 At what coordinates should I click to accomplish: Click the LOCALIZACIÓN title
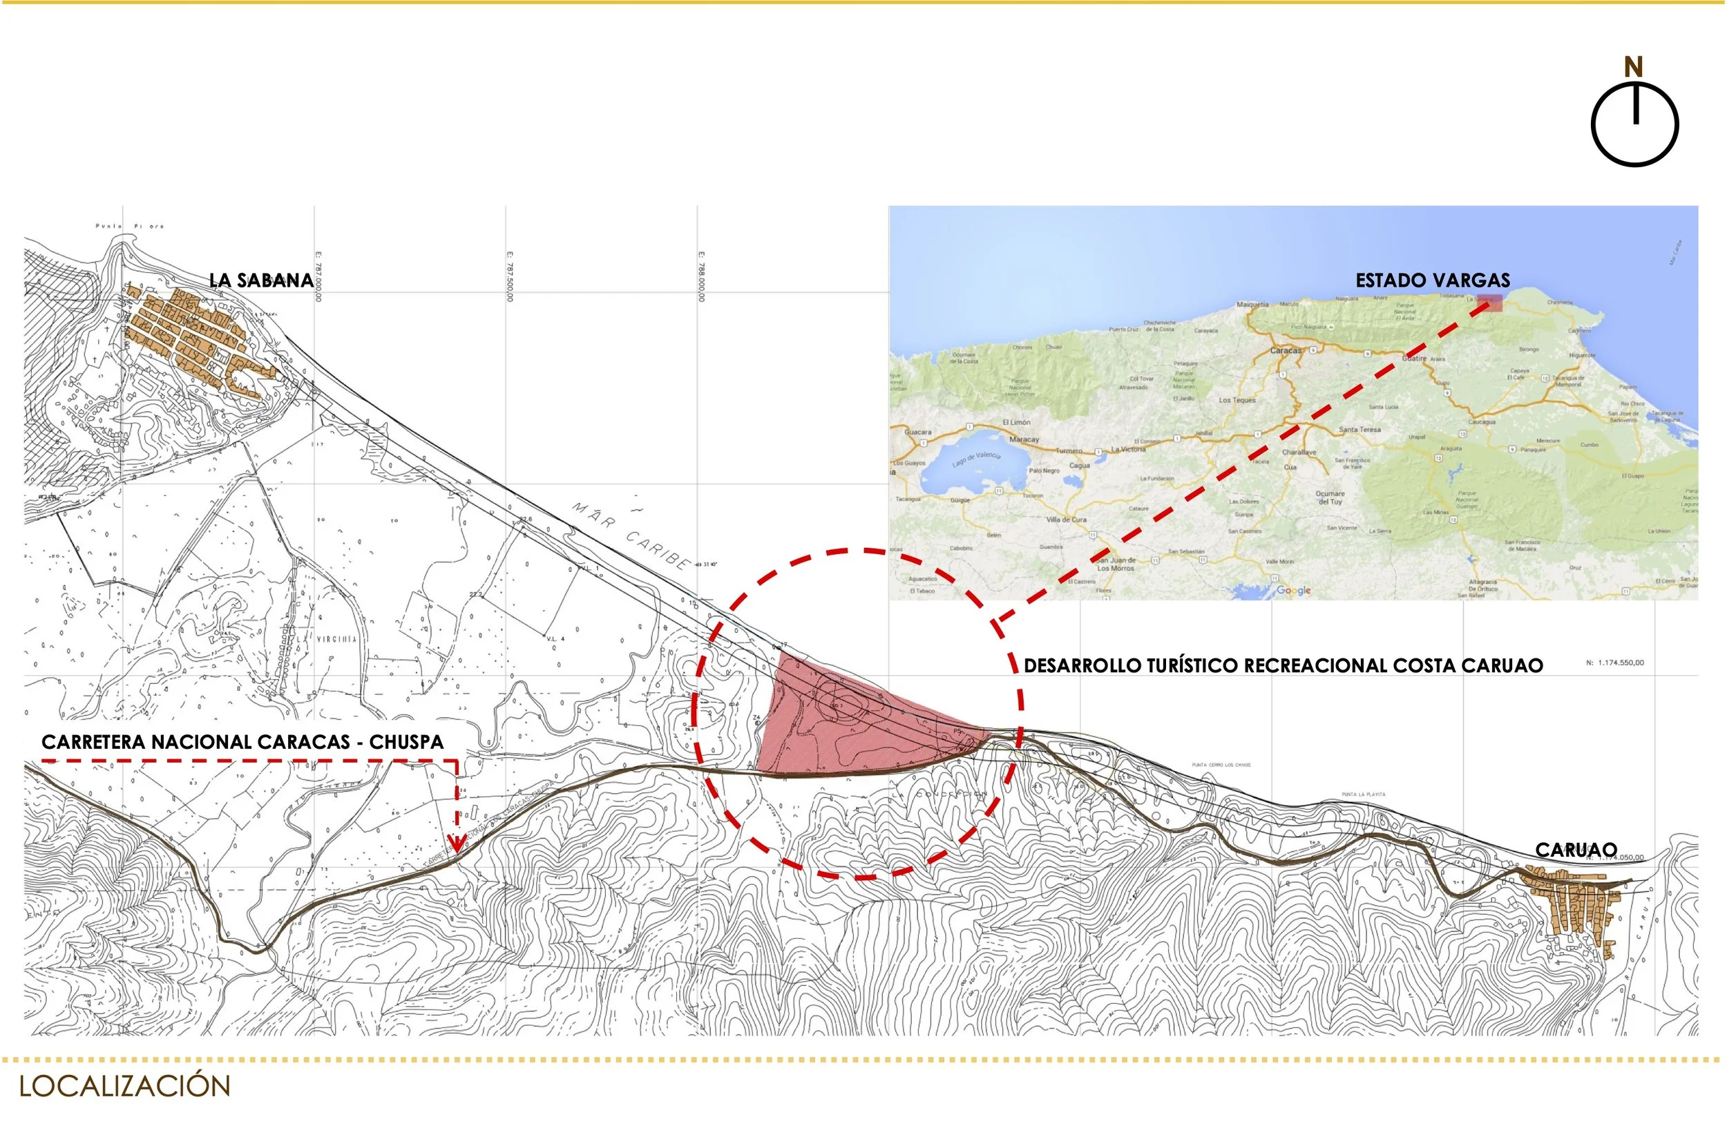pyautogui.click(x=125, y=1087)
